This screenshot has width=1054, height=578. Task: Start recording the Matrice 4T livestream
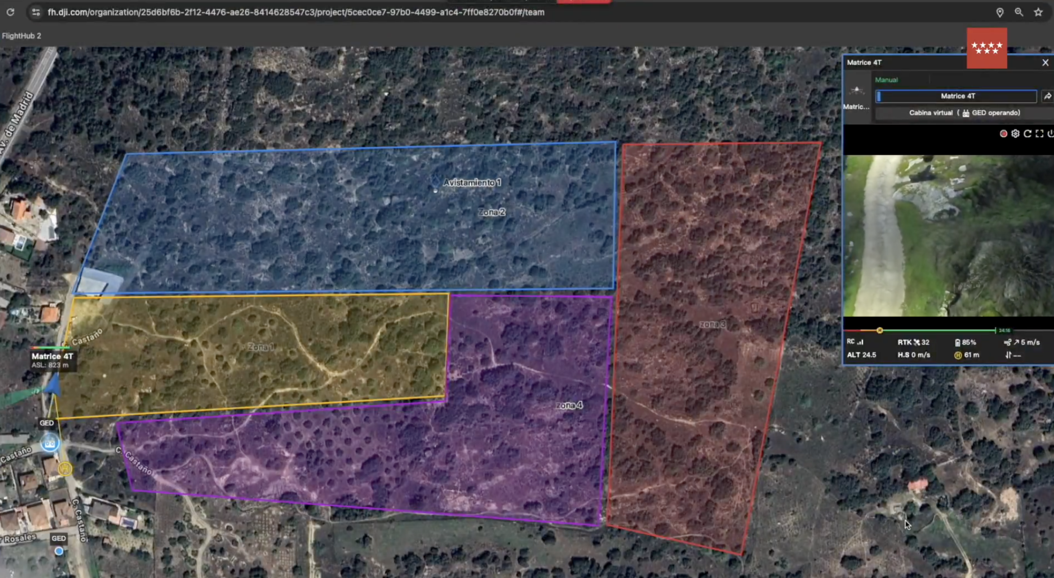point(1003,134)
